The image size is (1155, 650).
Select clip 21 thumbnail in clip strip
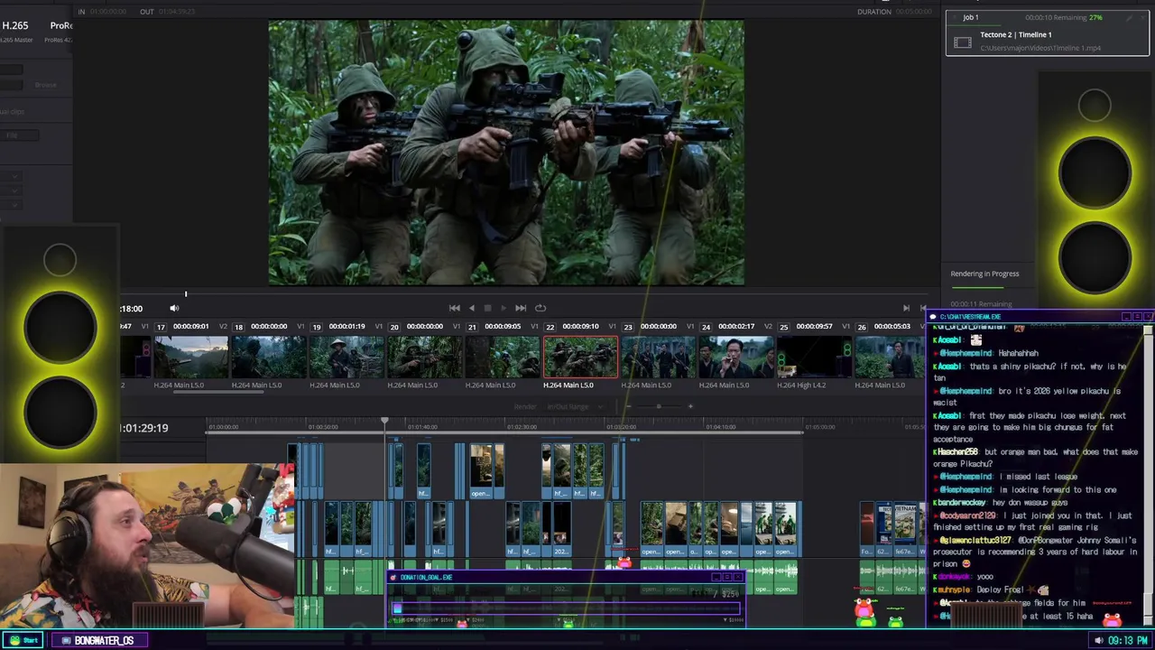tap(503, 357)
